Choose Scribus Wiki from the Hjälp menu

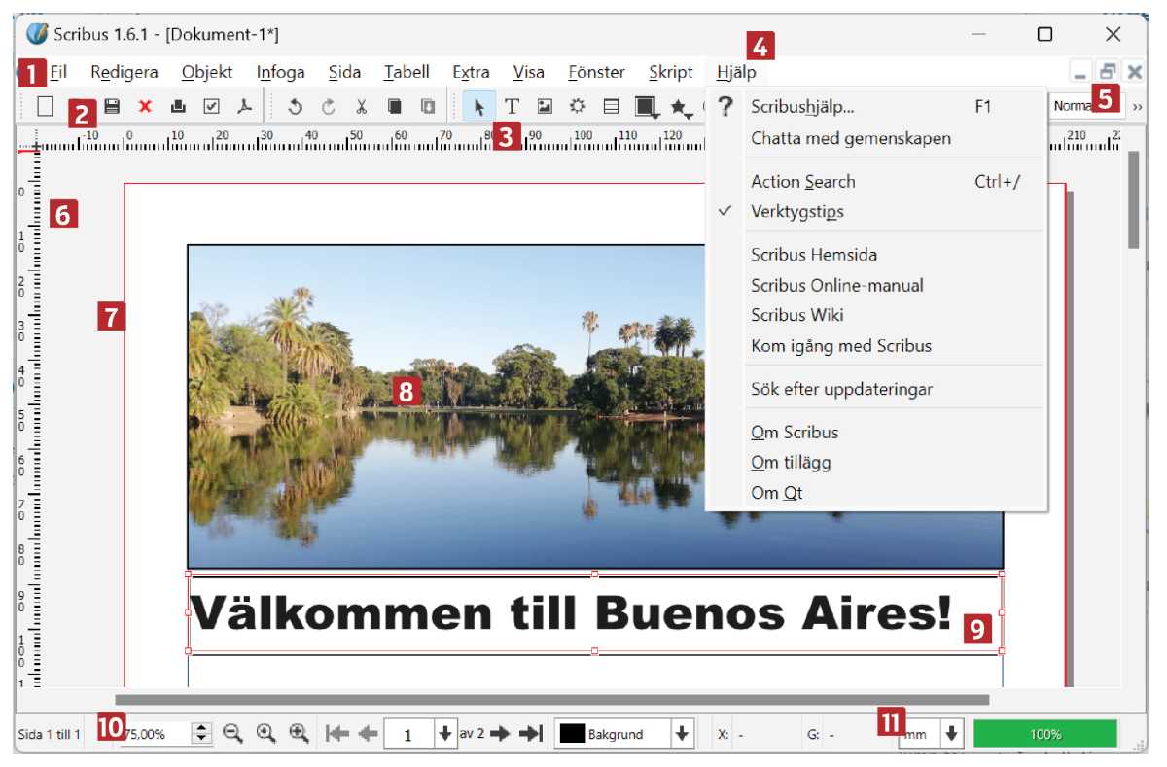796,315
